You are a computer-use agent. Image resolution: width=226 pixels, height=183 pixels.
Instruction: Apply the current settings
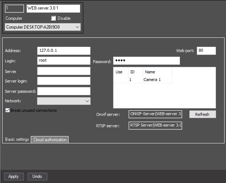[x=14, y=176]
